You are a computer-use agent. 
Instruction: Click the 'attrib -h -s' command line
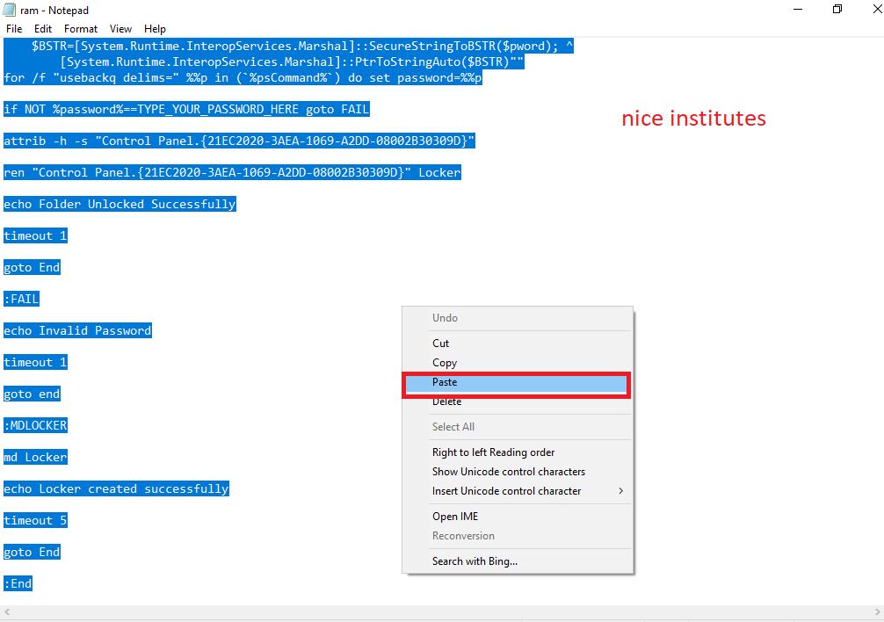coord(240,141)
